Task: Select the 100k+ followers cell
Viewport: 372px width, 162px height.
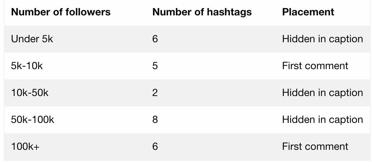Action: 25,147
